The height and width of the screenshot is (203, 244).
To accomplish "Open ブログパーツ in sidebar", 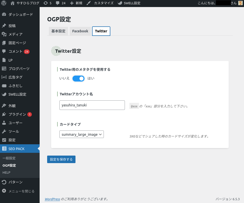I will point(19,69).
